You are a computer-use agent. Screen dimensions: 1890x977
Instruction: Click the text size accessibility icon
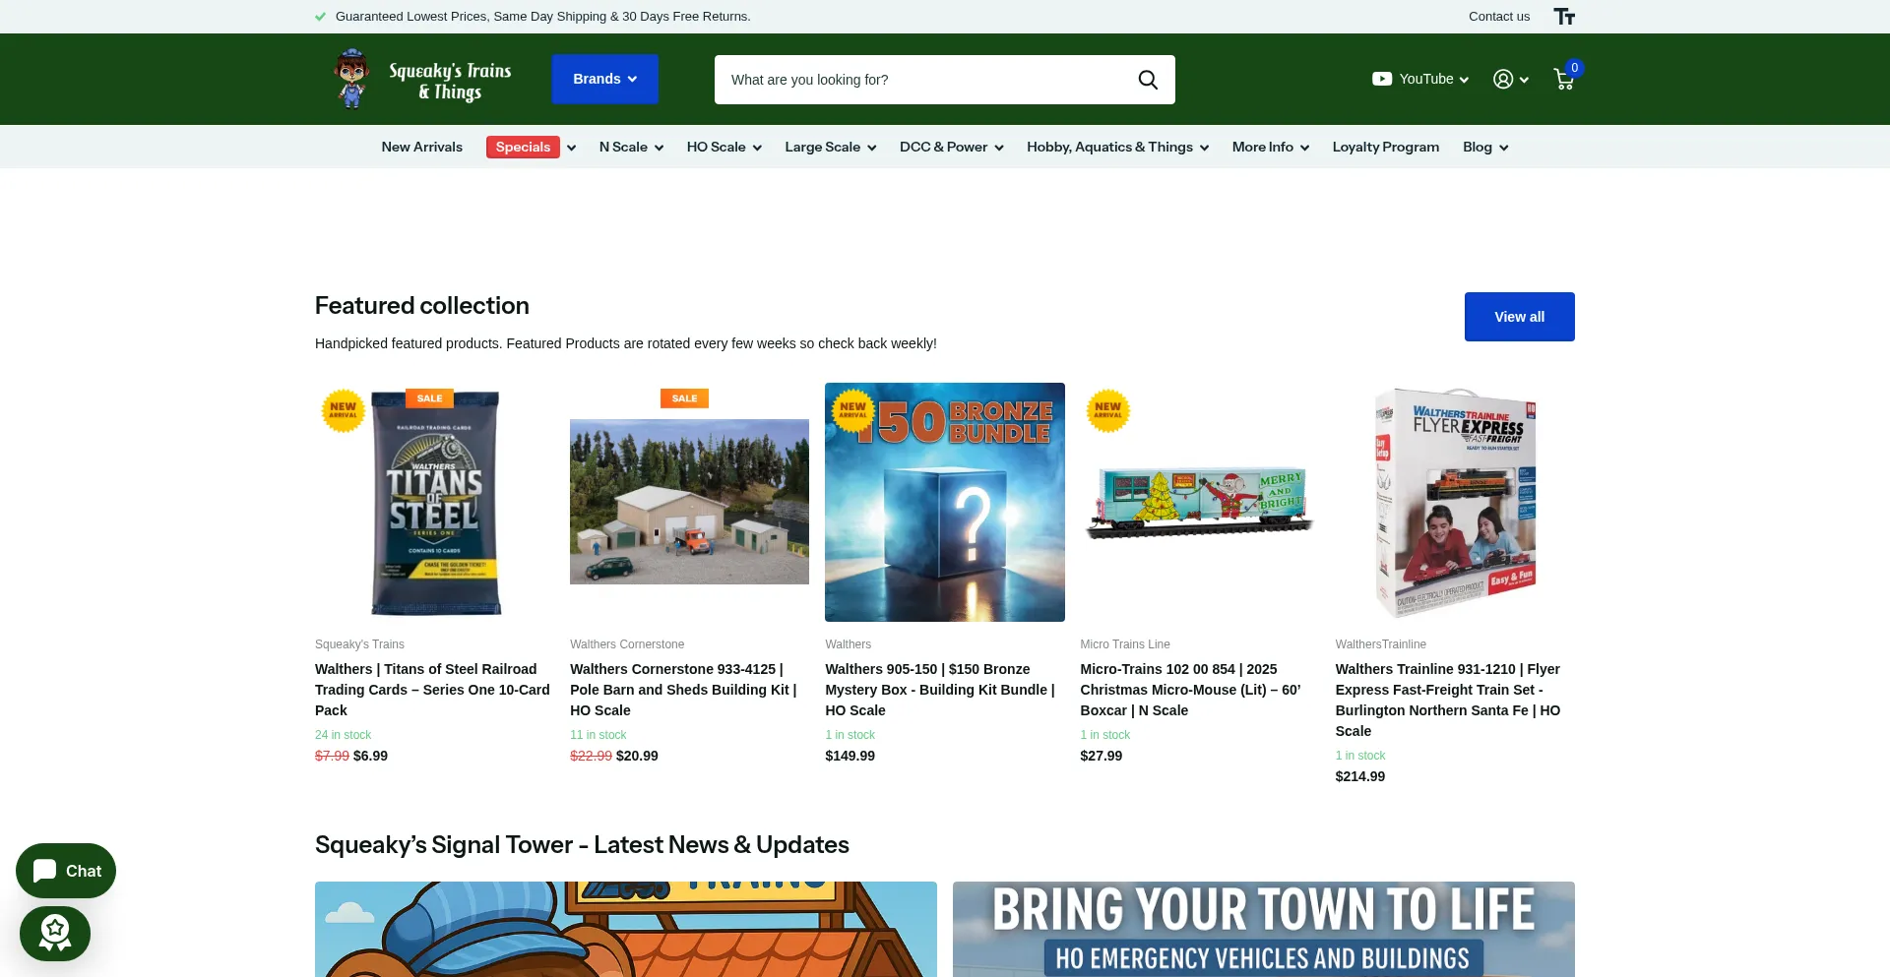point(1564,17)
